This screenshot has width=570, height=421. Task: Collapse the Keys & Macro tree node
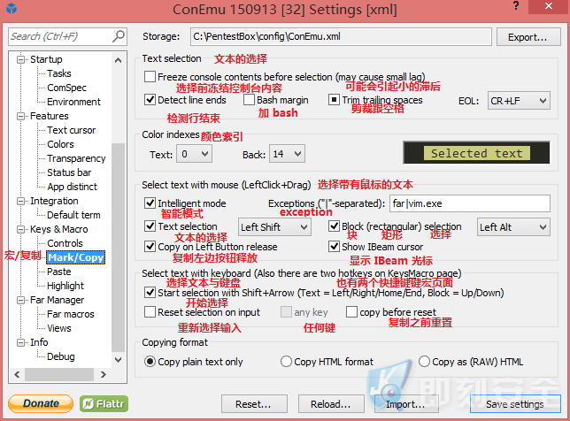pyautogui.click(x=21, y=229)
